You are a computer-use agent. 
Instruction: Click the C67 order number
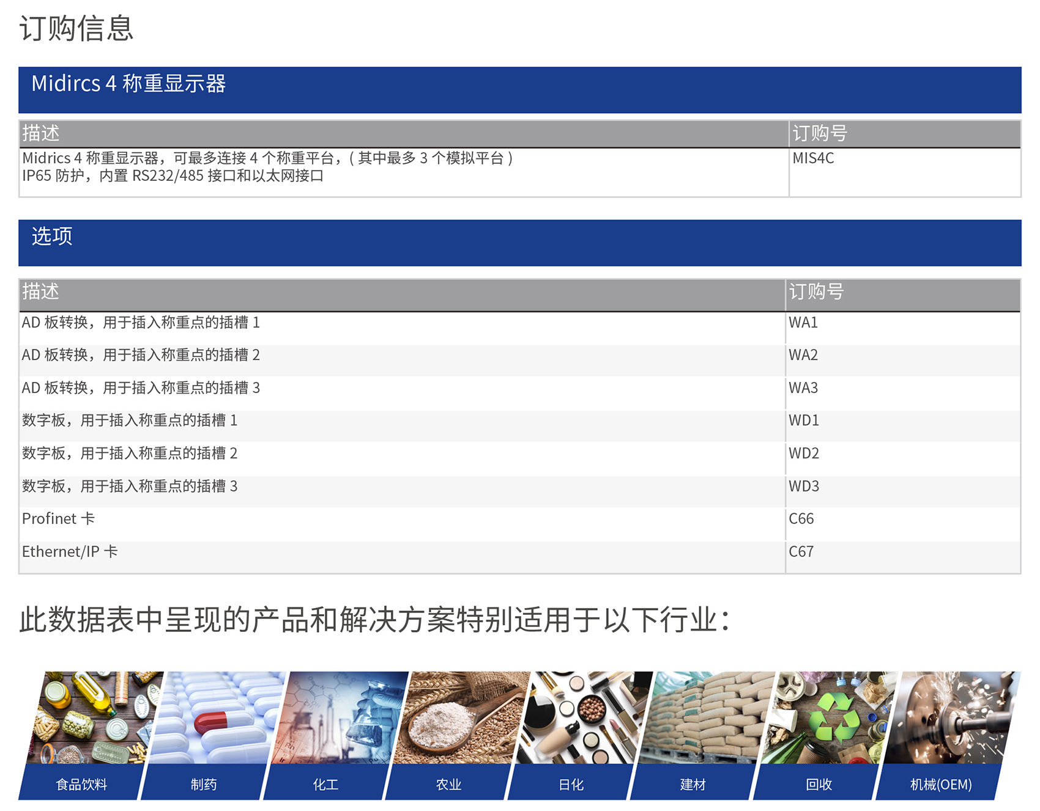click(801, 552)
